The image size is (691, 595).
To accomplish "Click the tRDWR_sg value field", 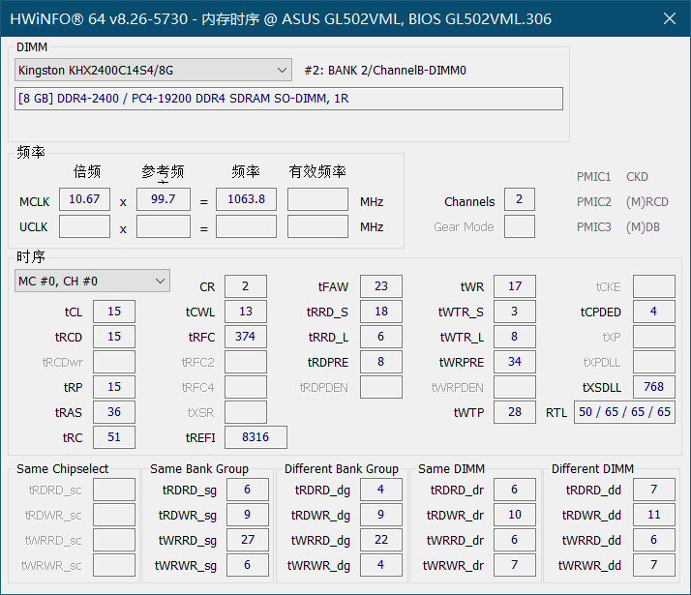I will (x=248, y=515).
